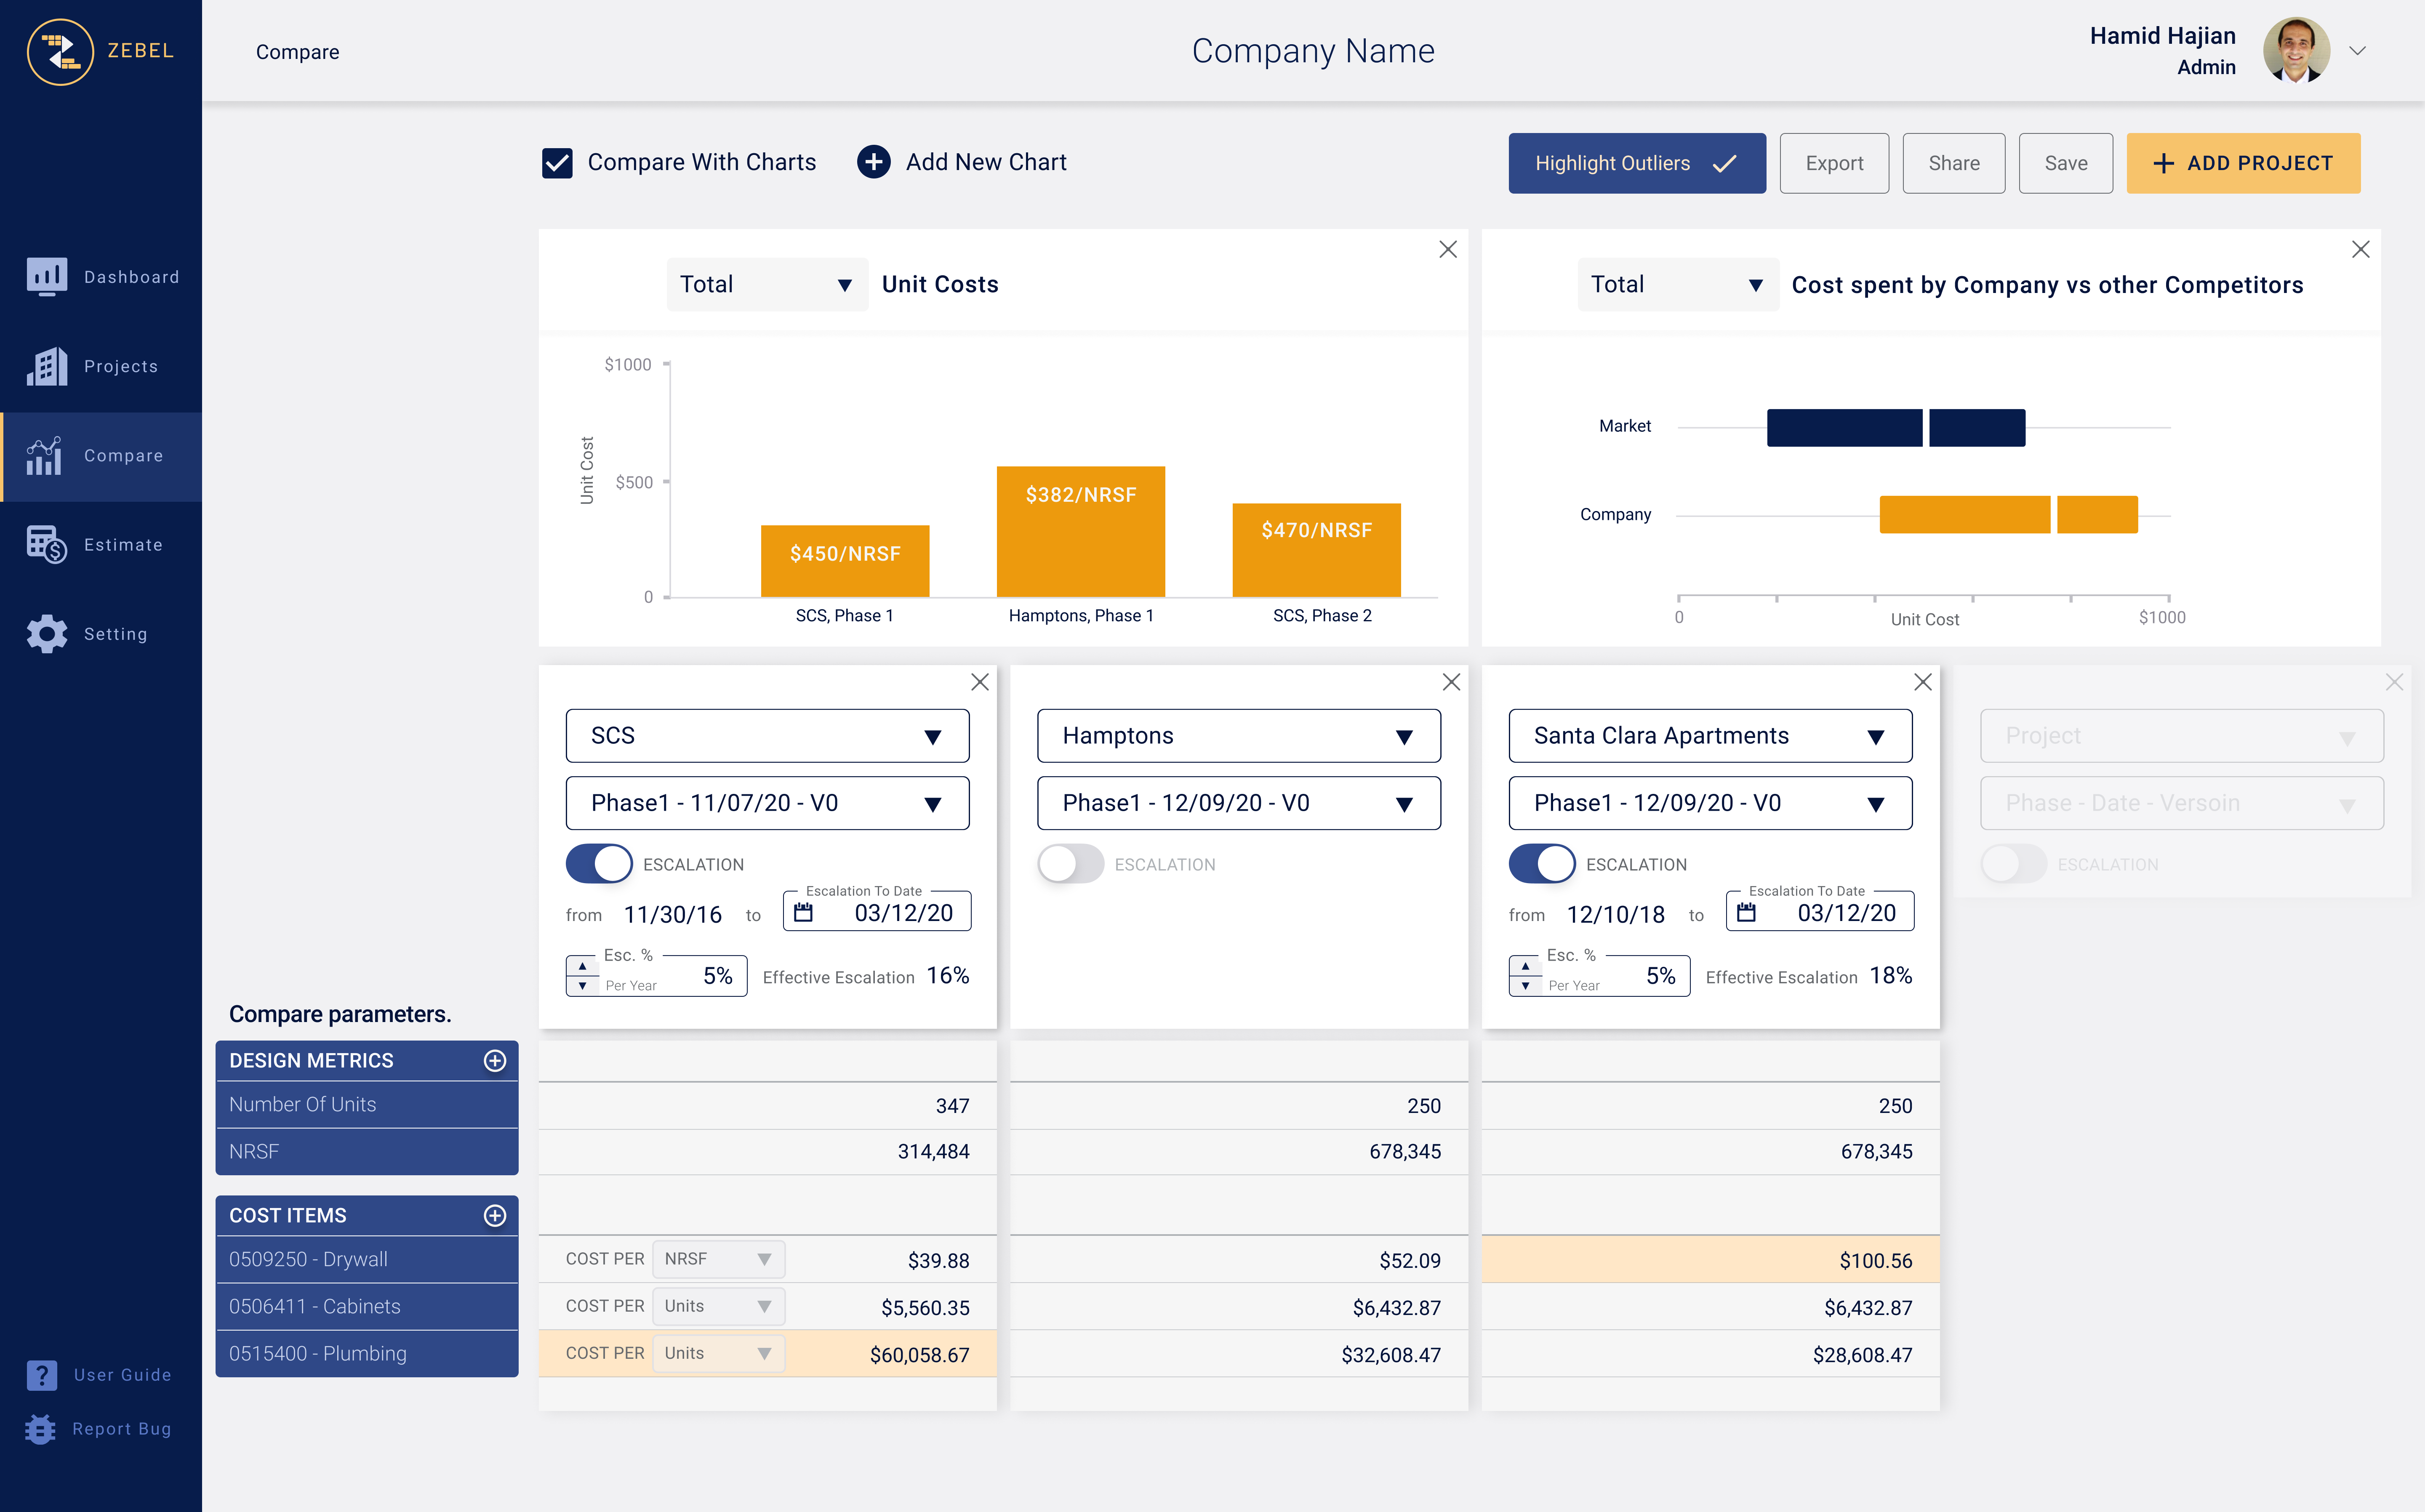Viewport: 2425px width, 1512px height.
Task: Open the empty Project dropdown
Action: 2182,736
